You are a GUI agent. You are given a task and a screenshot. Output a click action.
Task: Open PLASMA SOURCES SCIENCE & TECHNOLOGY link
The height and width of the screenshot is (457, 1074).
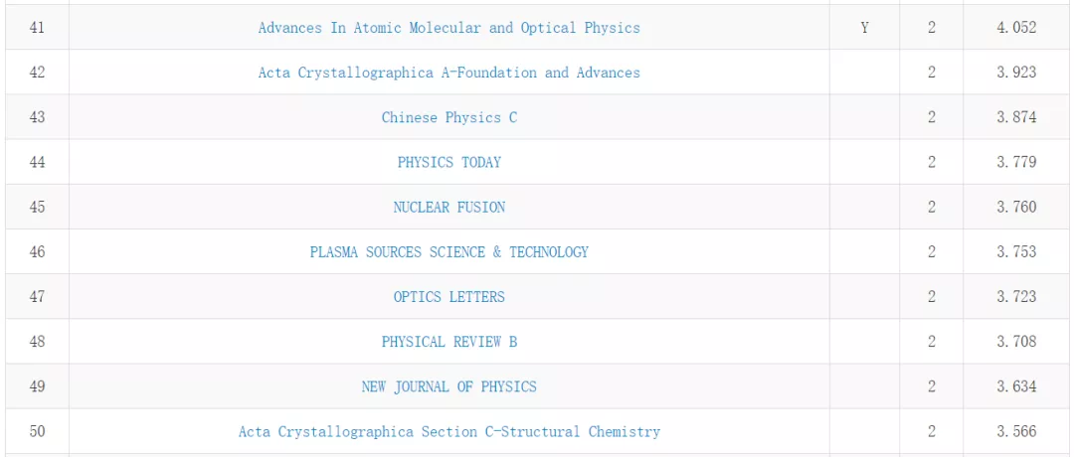click(448, 252)
